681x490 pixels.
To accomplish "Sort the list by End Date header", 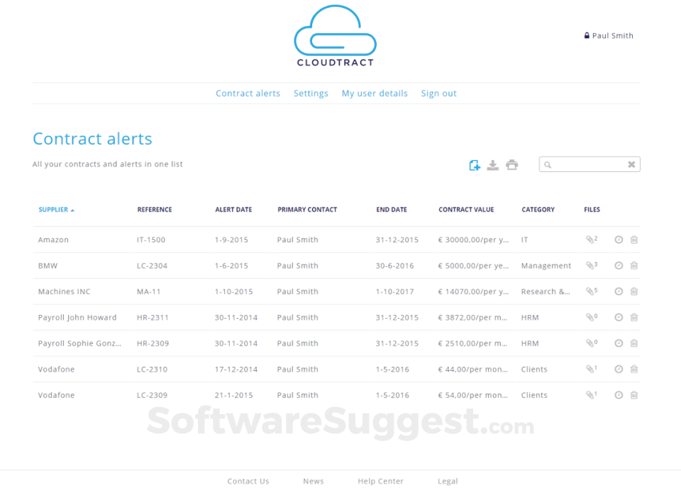I will point(392,210).
